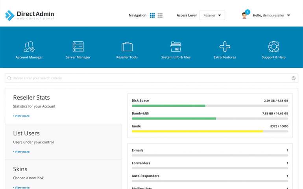Click the System Info & Files label
The width and height of the screenshot is (303, 189).
[176, 57]
